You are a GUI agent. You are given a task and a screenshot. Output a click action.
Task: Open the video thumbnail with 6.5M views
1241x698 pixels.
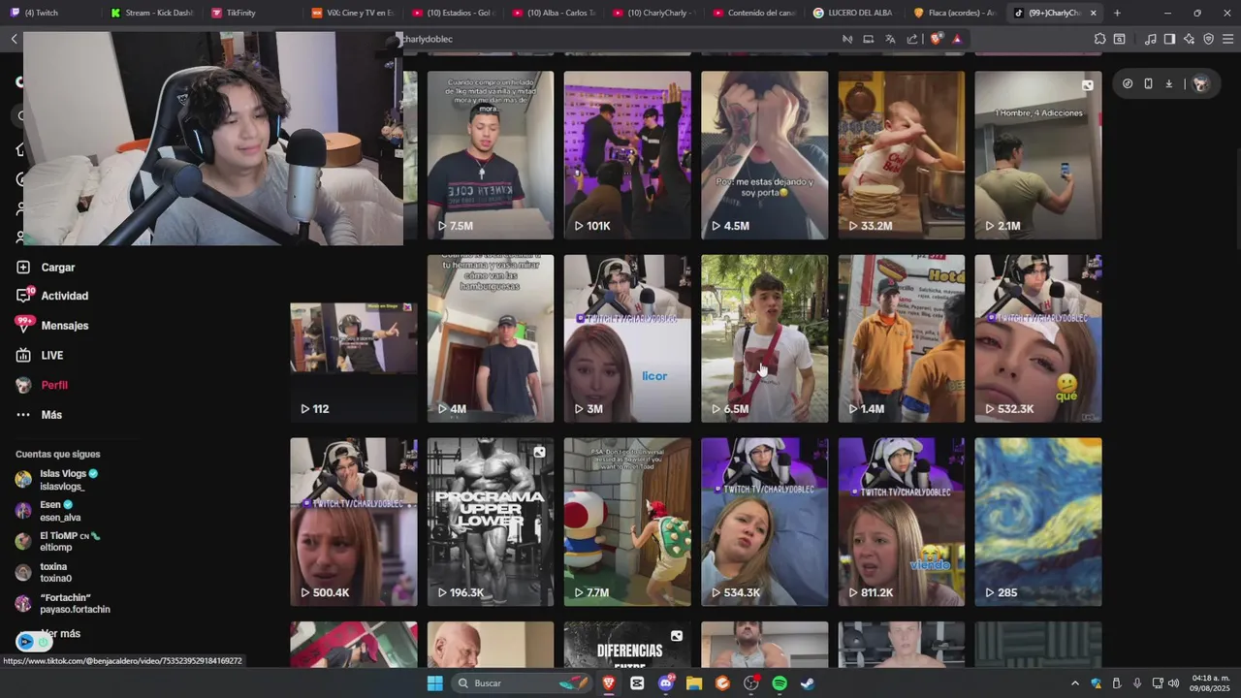coord(765,339)
